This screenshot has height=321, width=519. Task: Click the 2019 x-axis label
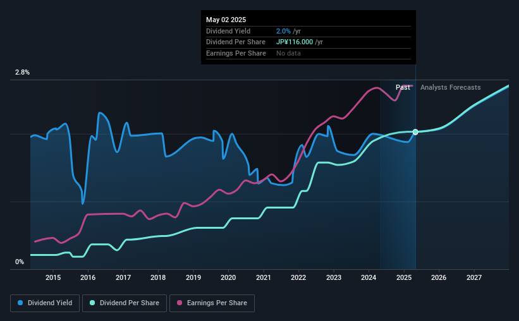pyautogui.click(x=193, y=277)
